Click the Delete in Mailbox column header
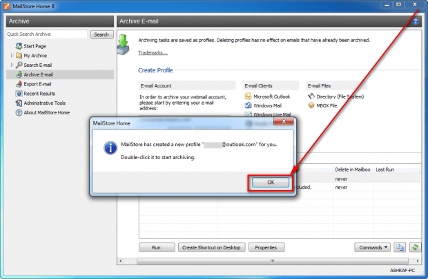Viewport: 428px width, 279px height. point(353,169)
